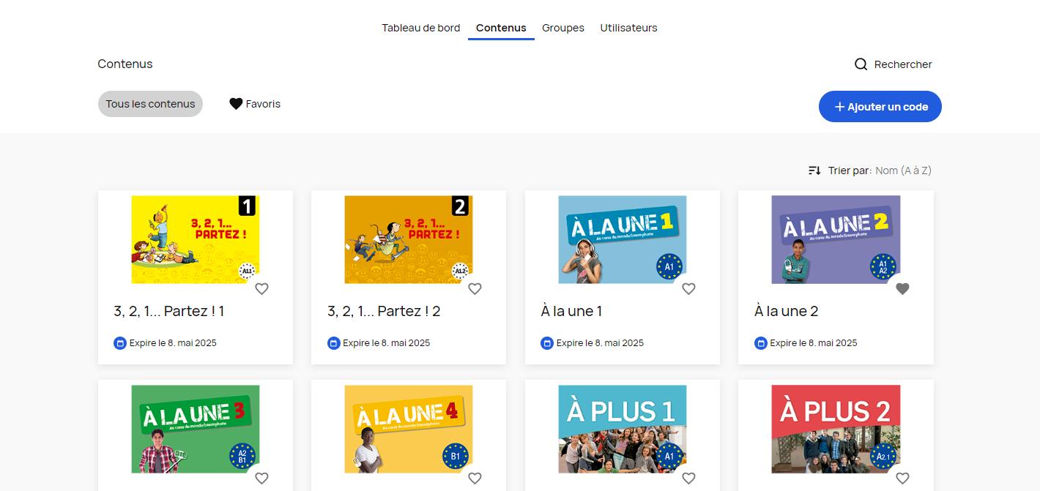Click the search magnifier icon
The height and width of the screenshot is (491, 1040).
pos(861,64)
